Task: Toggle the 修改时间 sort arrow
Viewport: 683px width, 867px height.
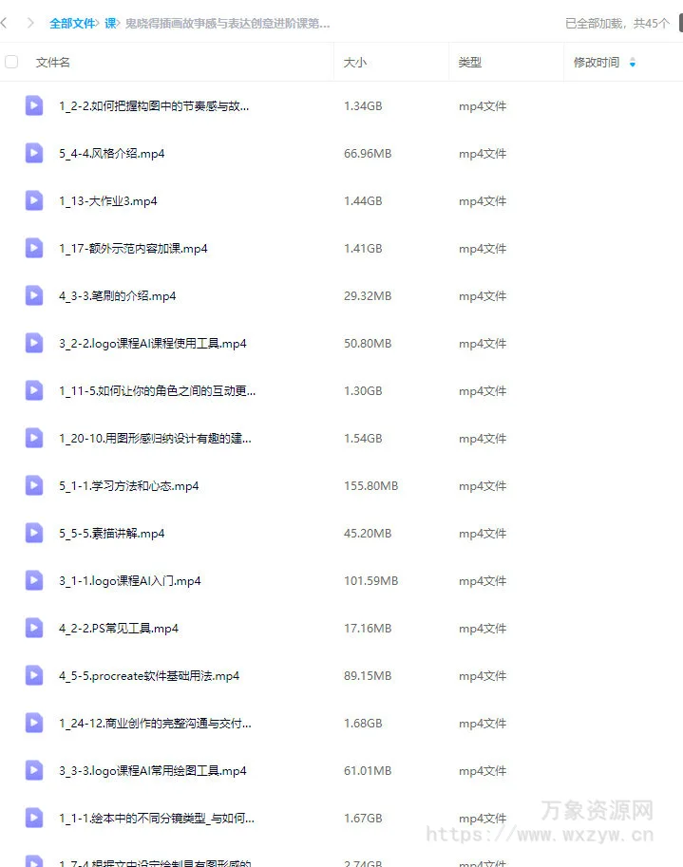Action: (x=632, y=63)
